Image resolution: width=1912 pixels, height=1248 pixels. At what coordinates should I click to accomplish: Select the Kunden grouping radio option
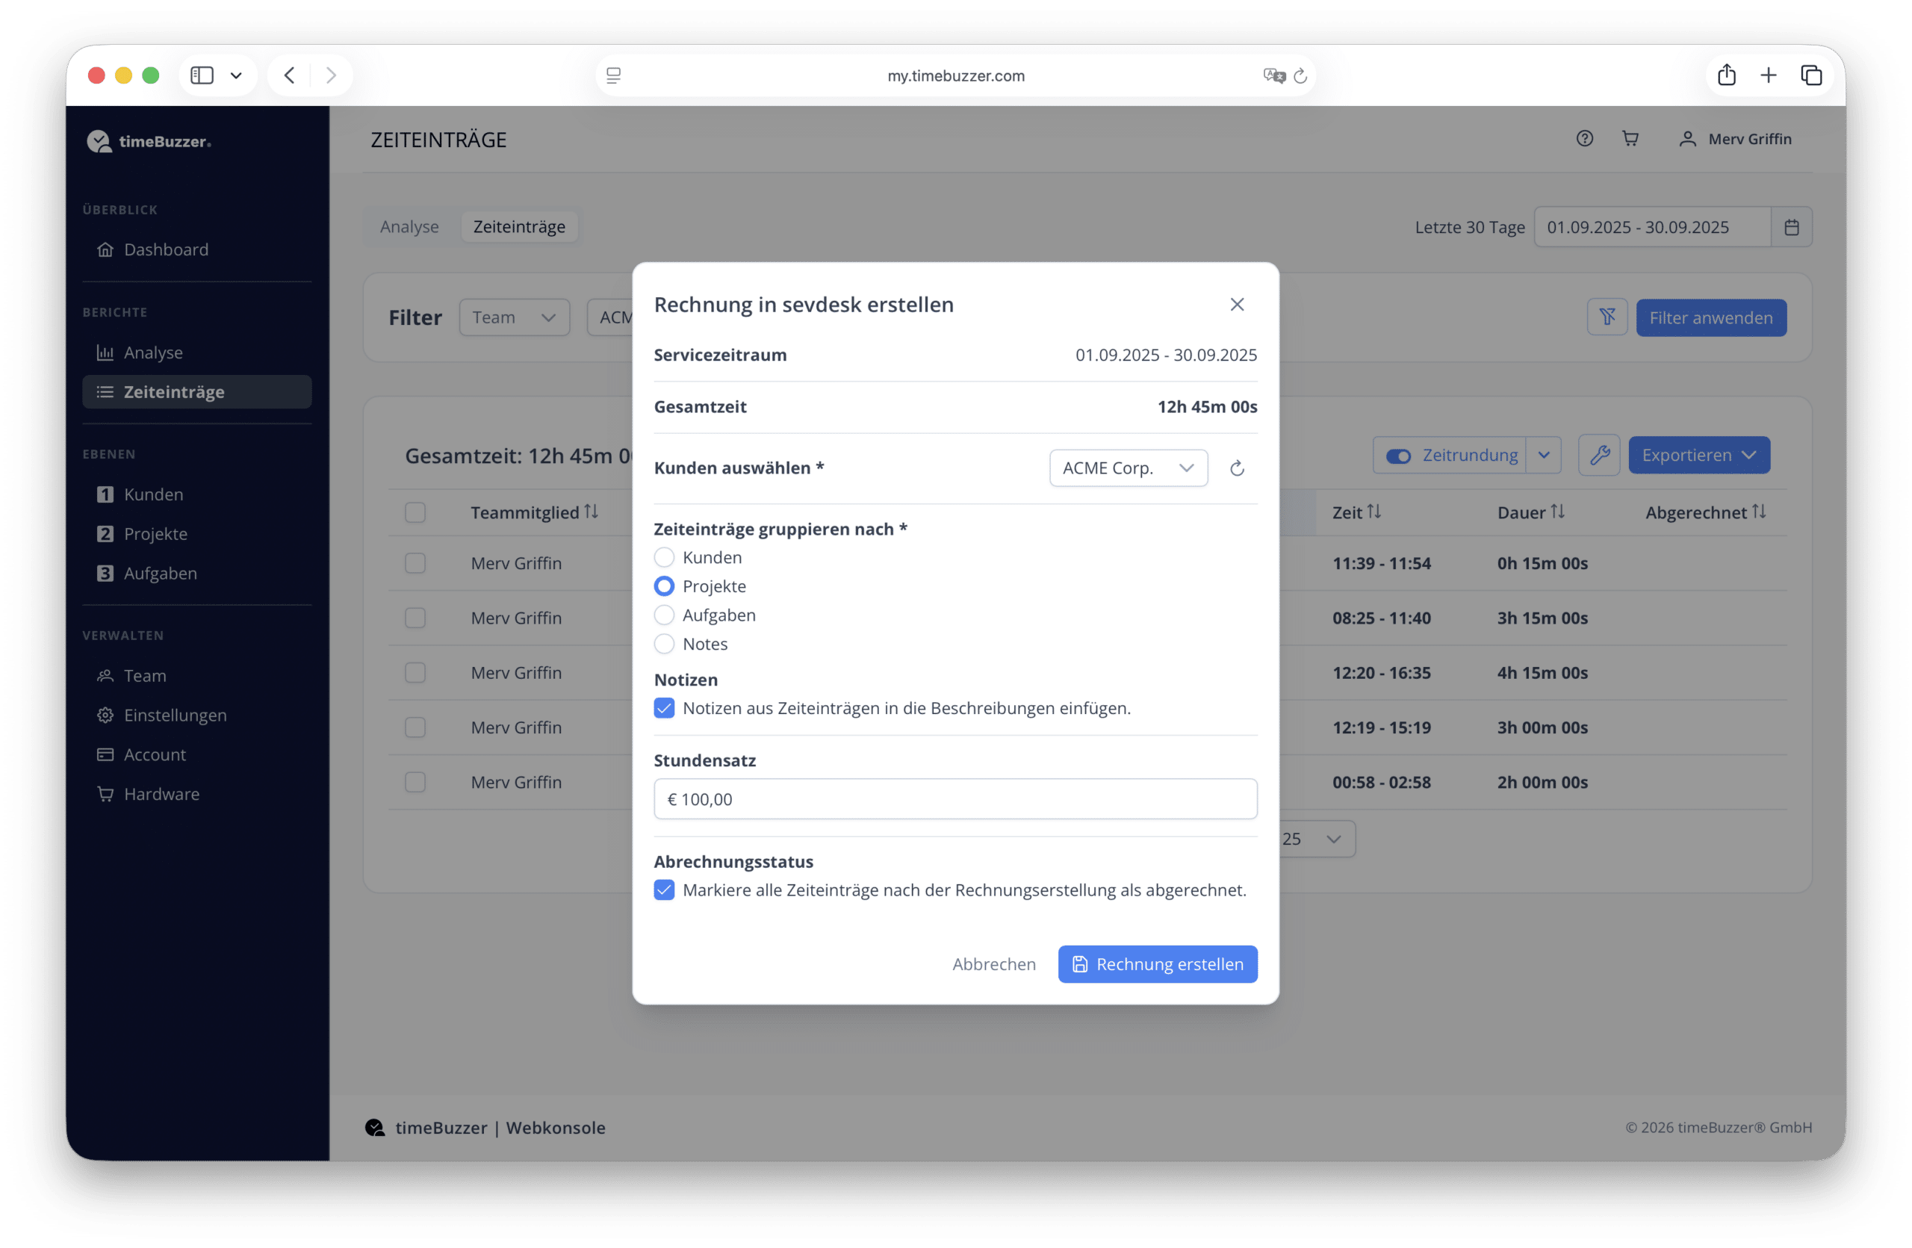[663, 557]
